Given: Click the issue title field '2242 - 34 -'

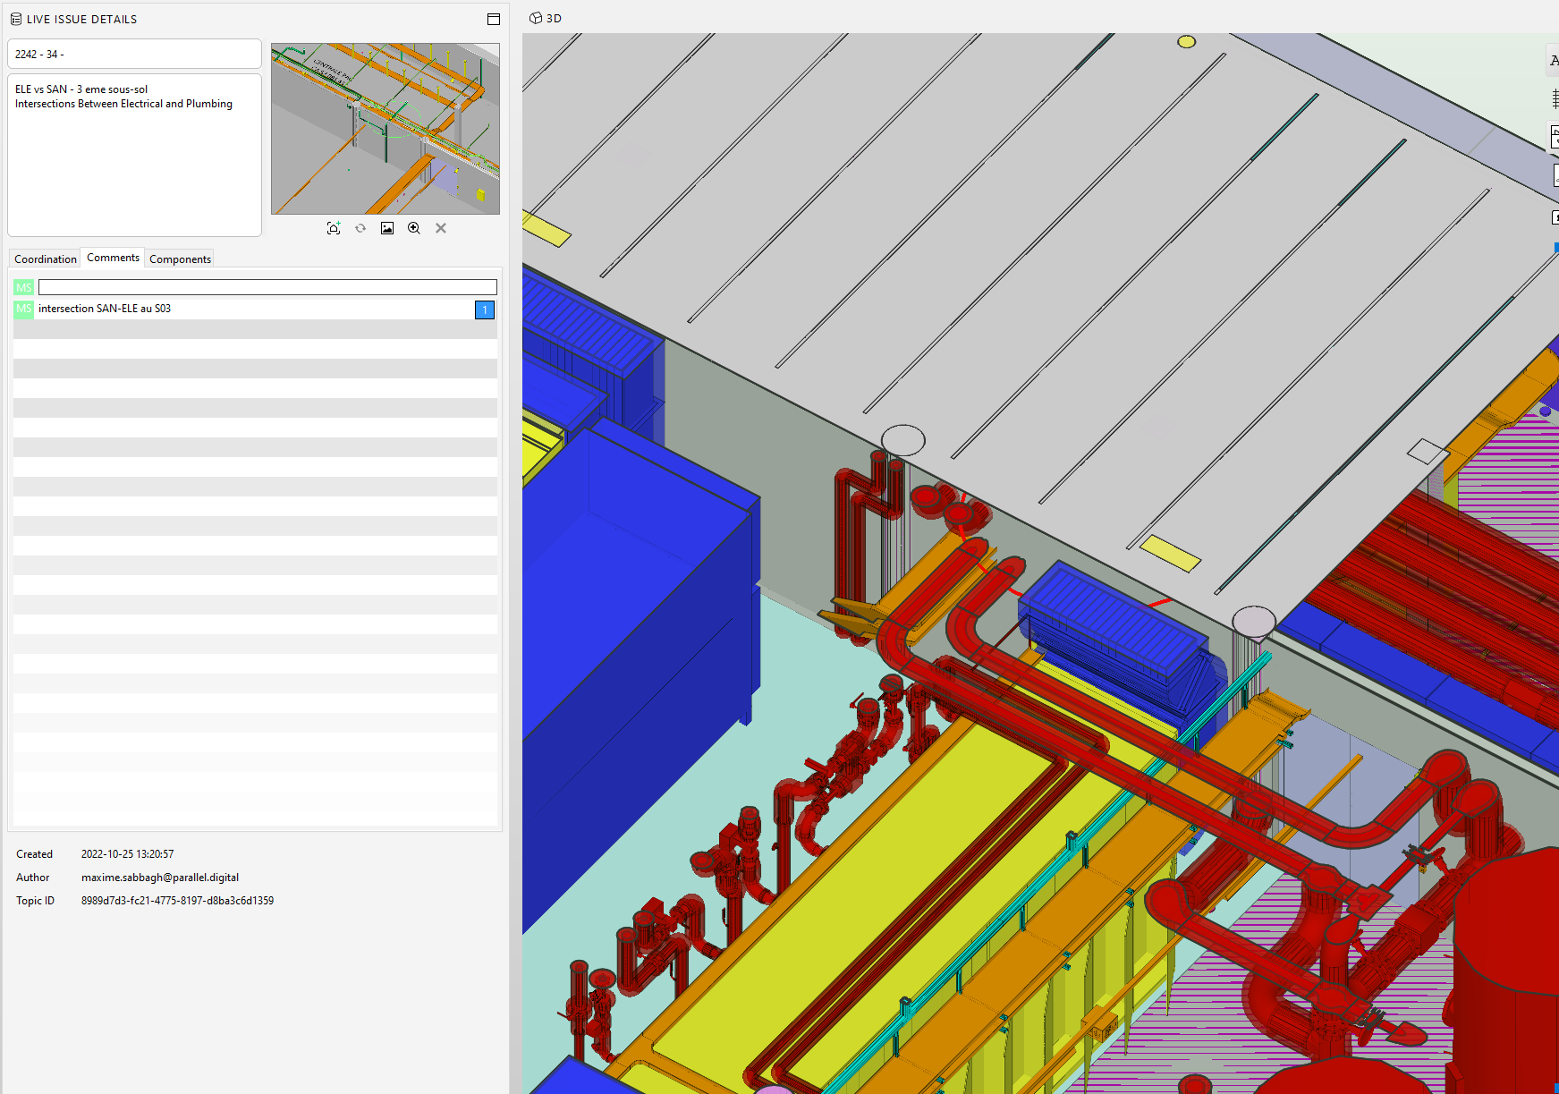Looking at the screenshot, I should tap(134, 54).
